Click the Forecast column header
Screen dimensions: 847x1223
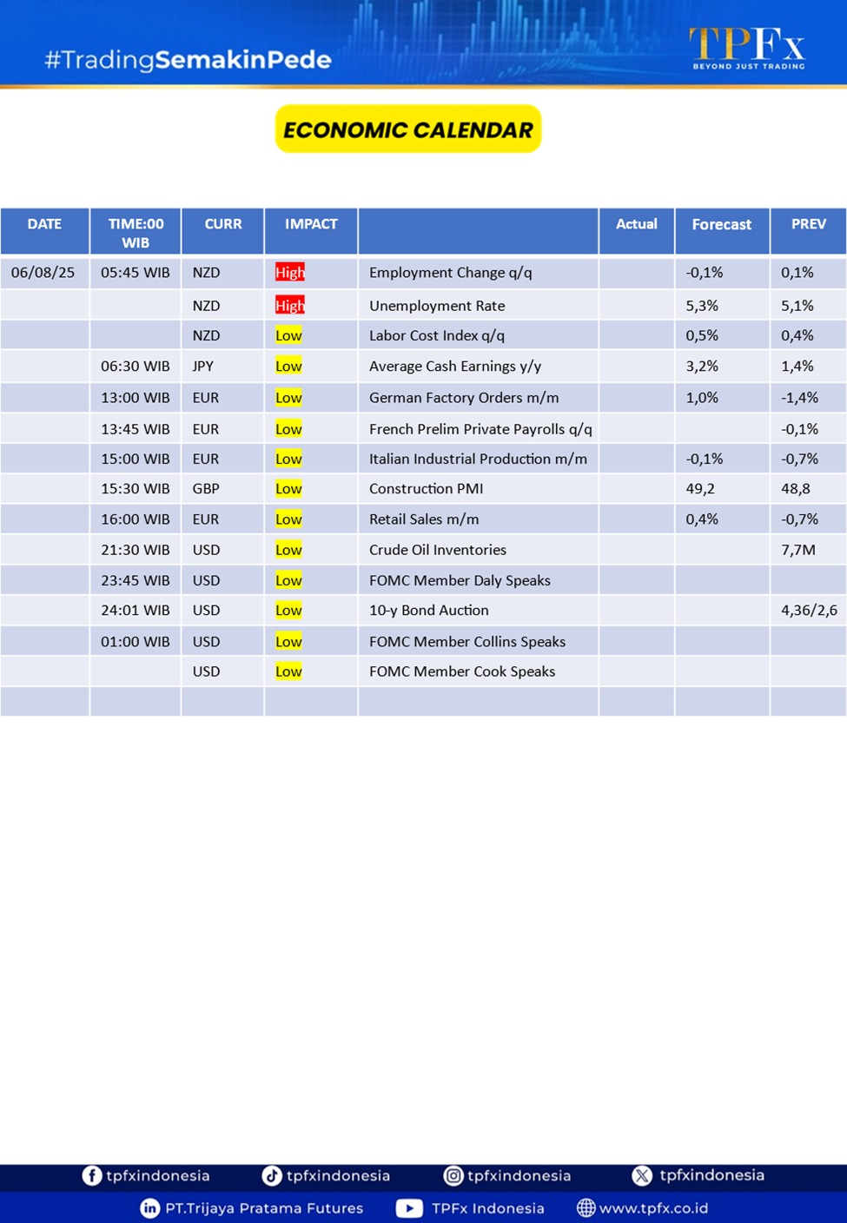point(722,231)
